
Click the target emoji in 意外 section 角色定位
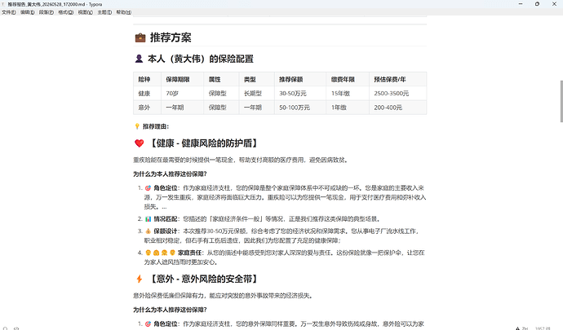(148, 324)
